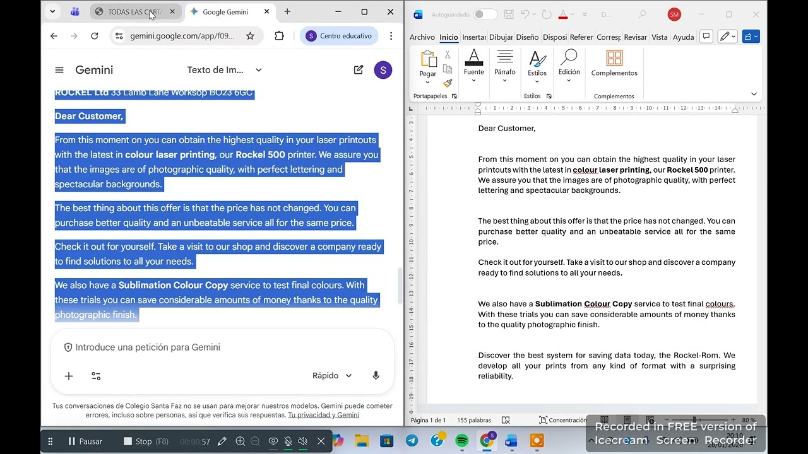Open the editing mode pencil dropdown

[x=728, y=37]
